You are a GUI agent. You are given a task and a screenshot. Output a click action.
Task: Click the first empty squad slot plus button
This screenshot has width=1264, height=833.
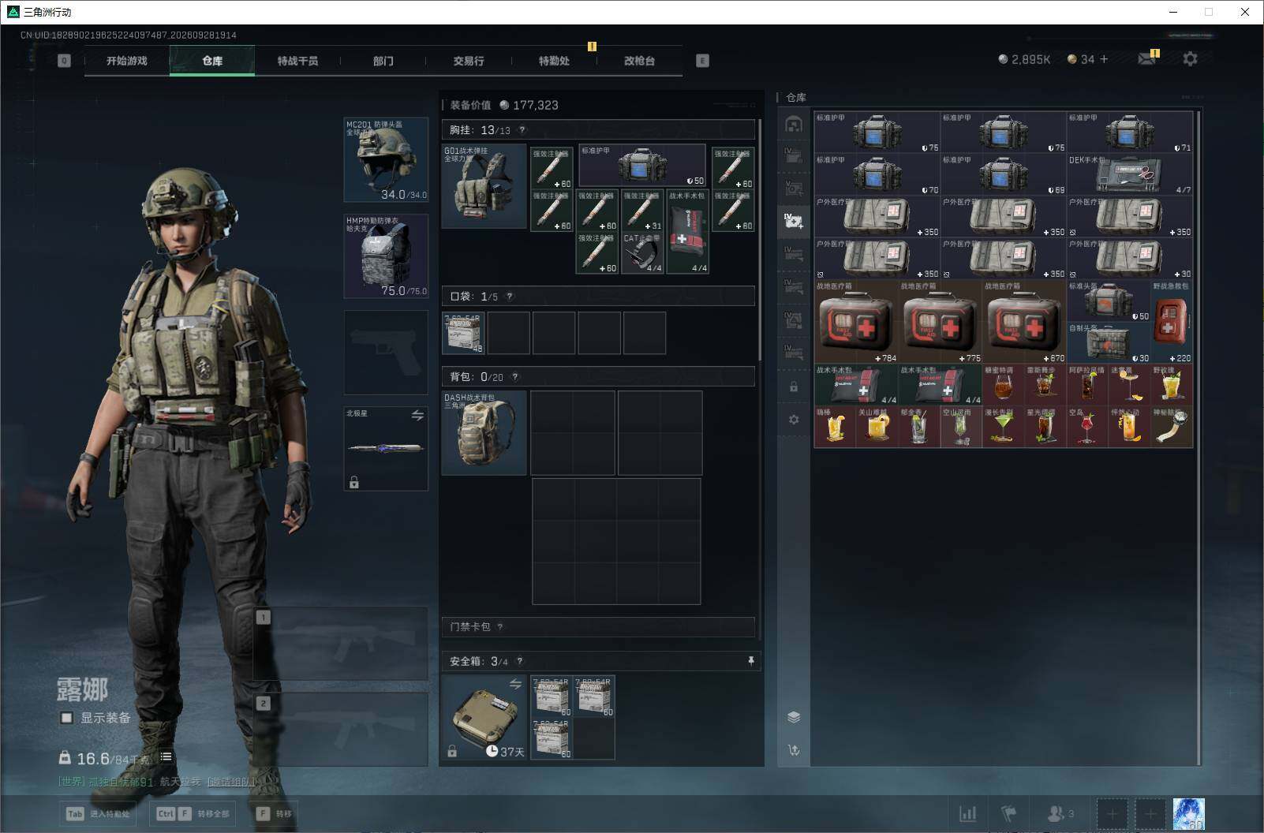[1112, 813]
